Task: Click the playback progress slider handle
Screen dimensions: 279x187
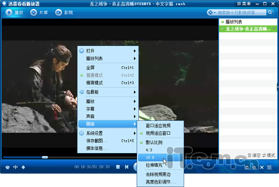Action: (x=45, y=157)
